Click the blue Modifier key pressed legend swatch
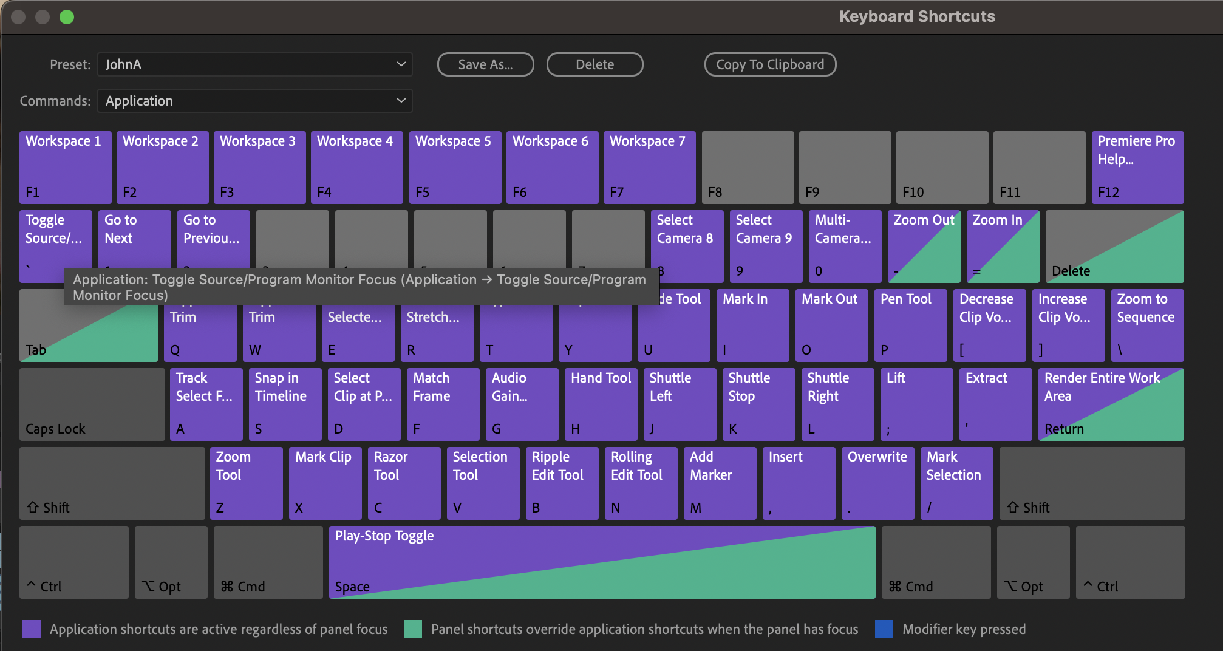The width and height of the screenshot is (1223, 651). pyautogui.click(x=884, y=629)
